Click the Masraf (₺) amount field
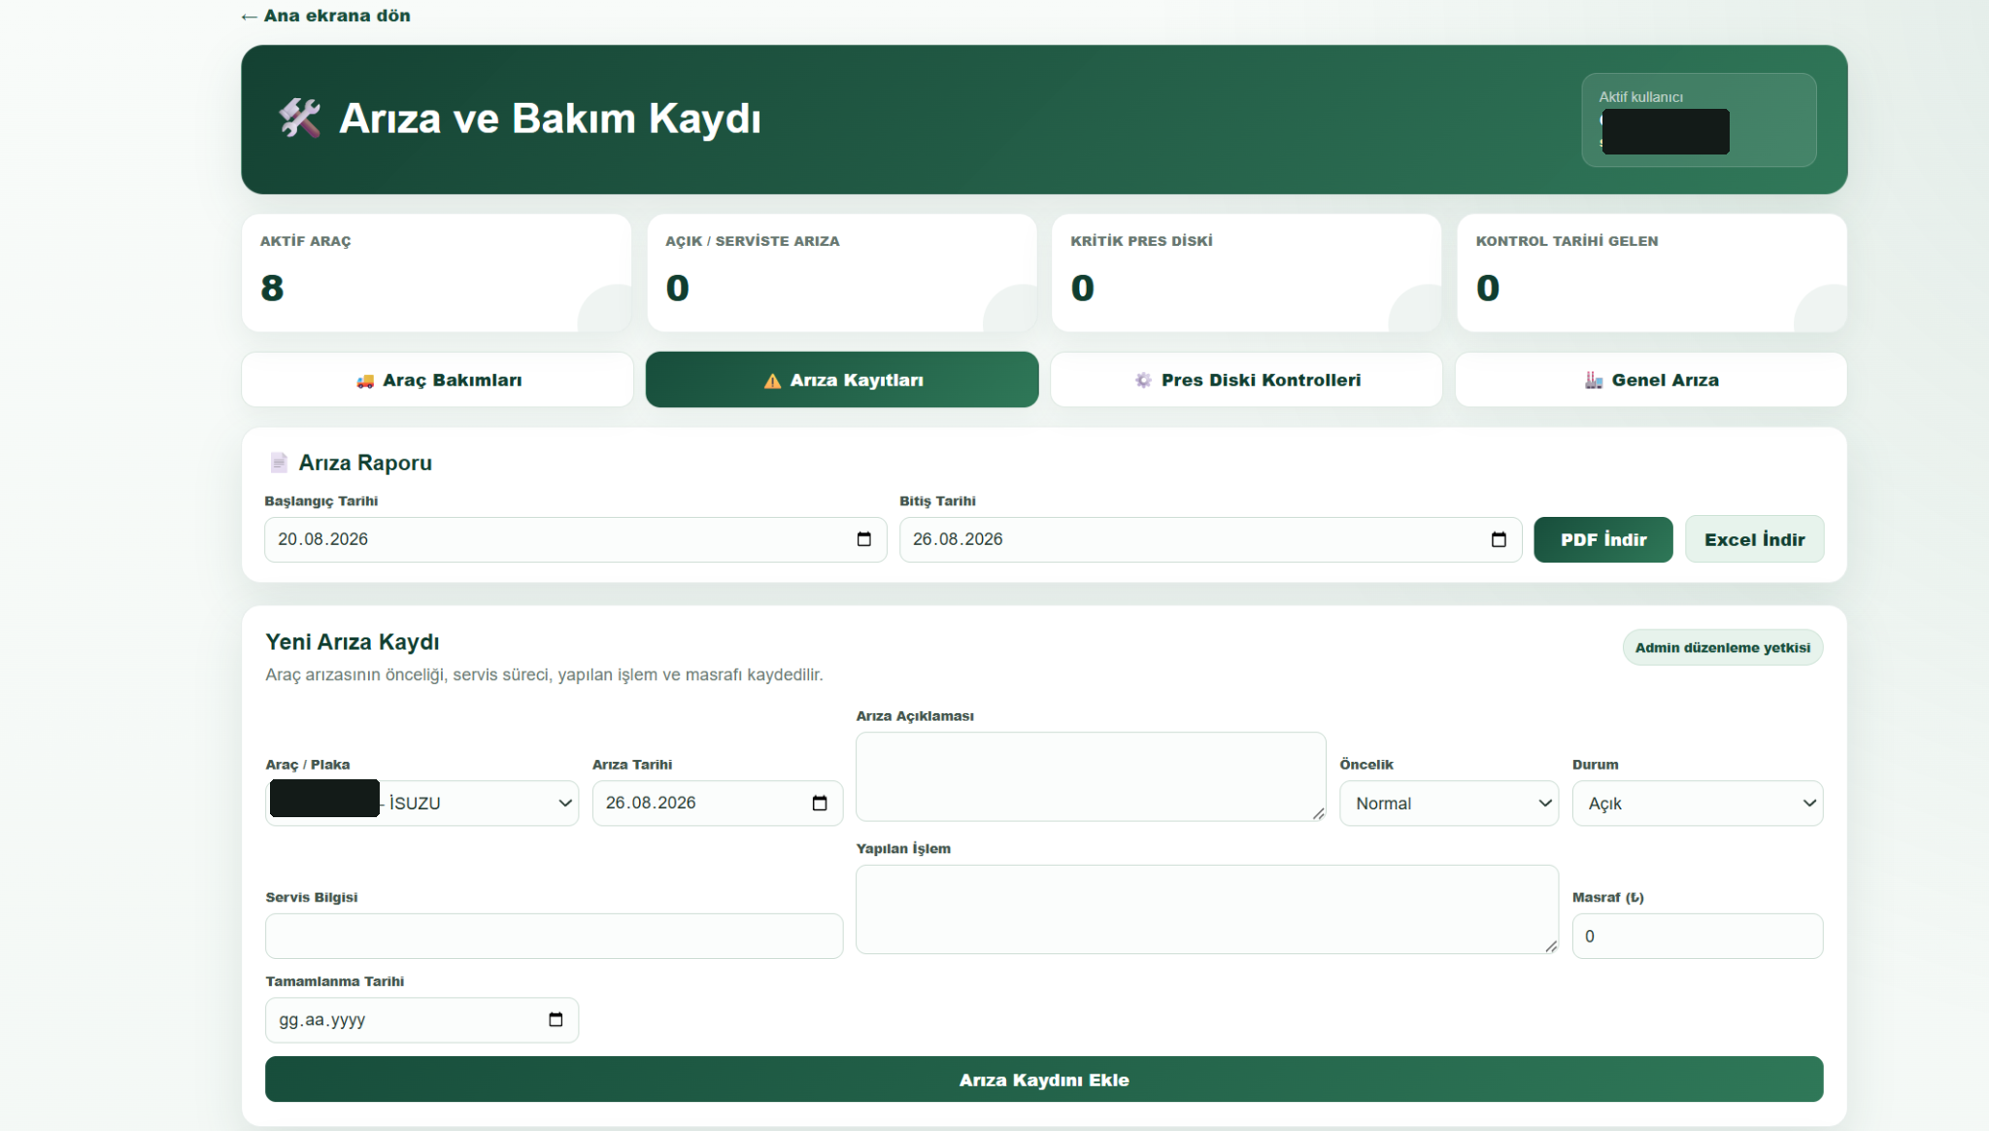 (x=1698, y=936)
